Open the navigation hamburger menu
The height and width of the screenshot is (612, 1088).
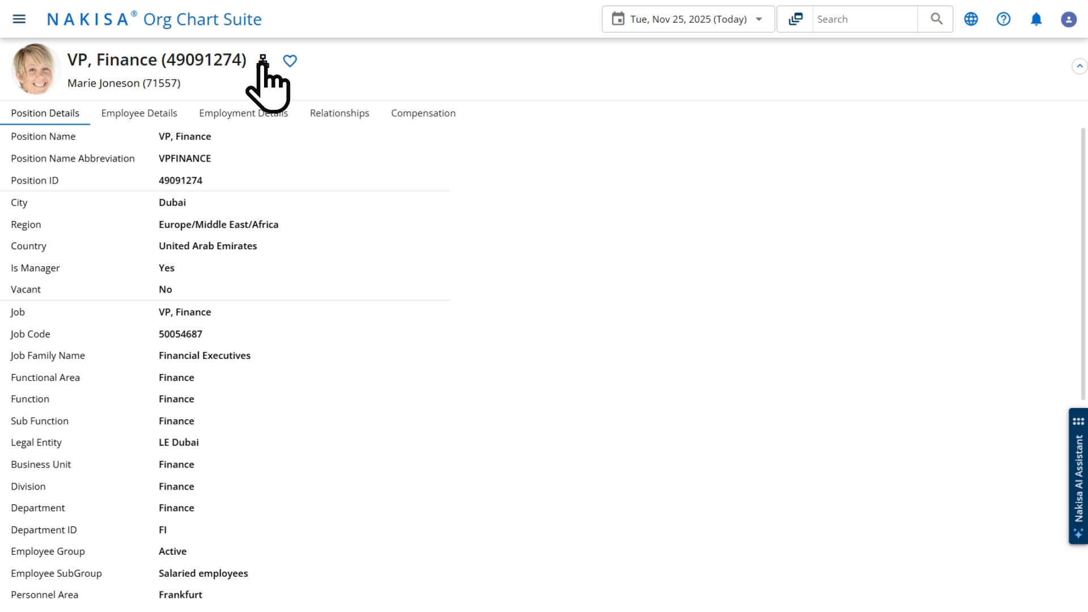tap(19, 19)
